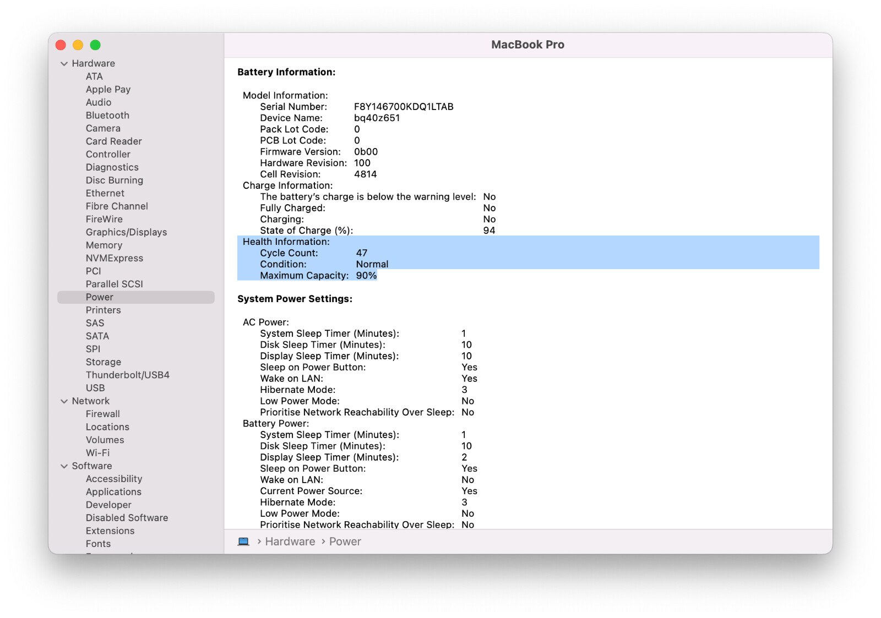Open the Disabled Software entry
Viewport: 881px width, 618px height.
(x=127, y=518)
